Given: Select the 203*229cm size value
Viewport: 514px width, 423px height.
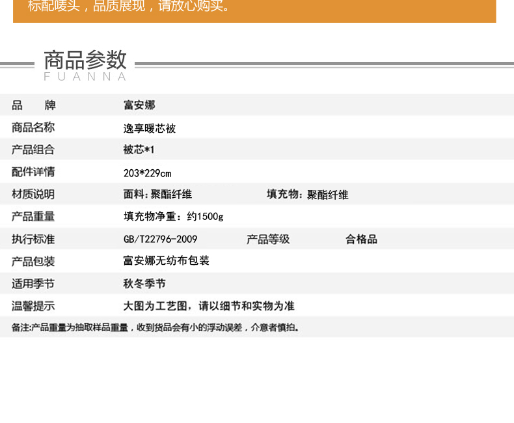Looking at the screenshot, I should click(147, 172).
